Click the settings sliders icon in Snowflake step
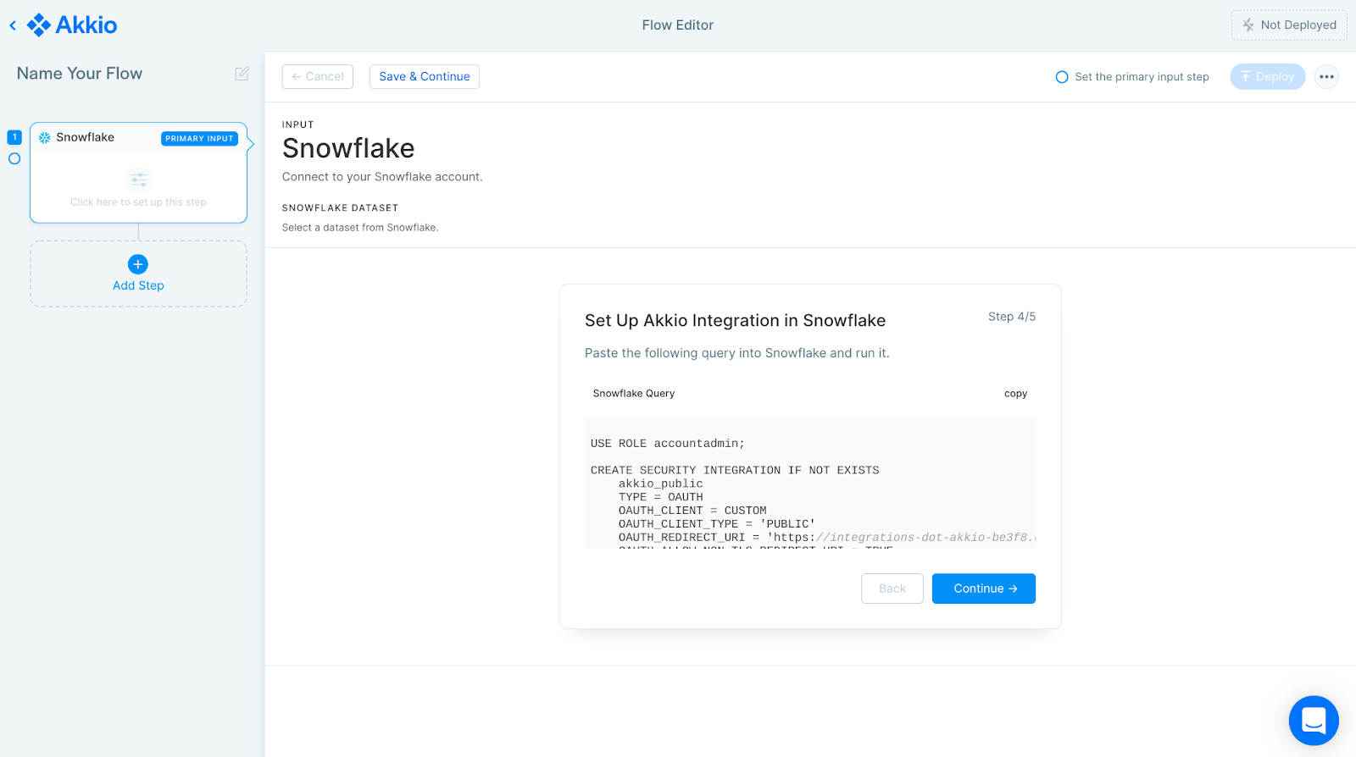Screen dimensions: 1356x757 (x=138, y=180)
